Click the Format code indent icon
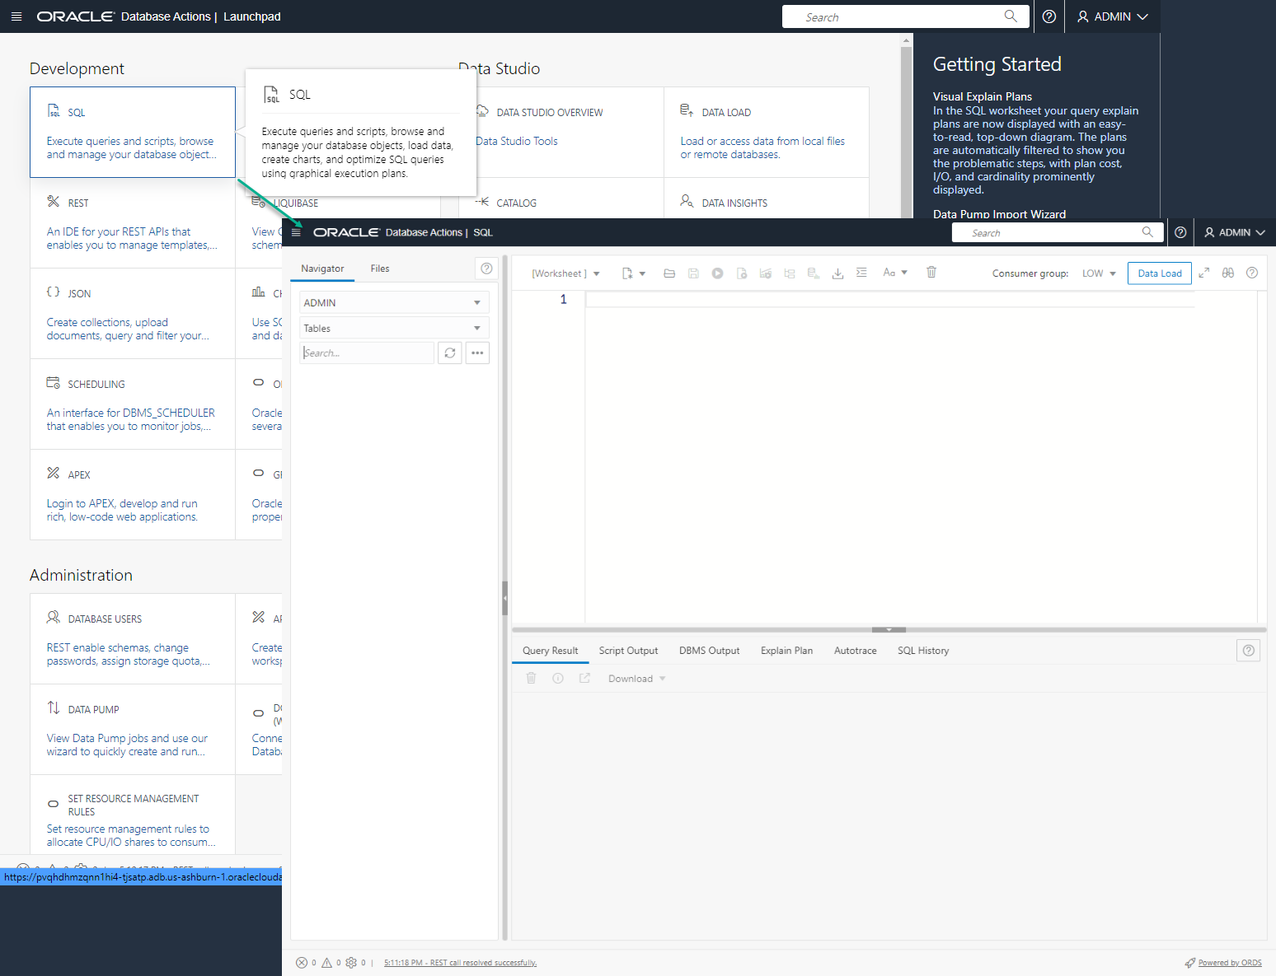 click(x=861, y=273)
